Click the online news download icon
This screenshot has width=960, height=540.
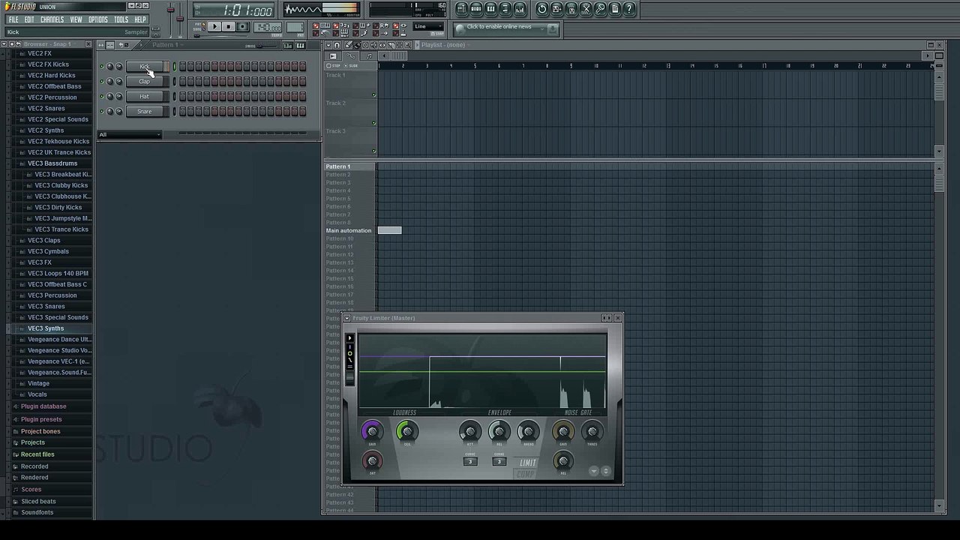pos(553,28)
